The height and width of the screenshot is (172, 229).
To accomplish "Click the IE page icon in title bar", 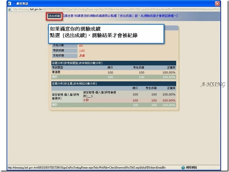I will (x=10, y=3).
